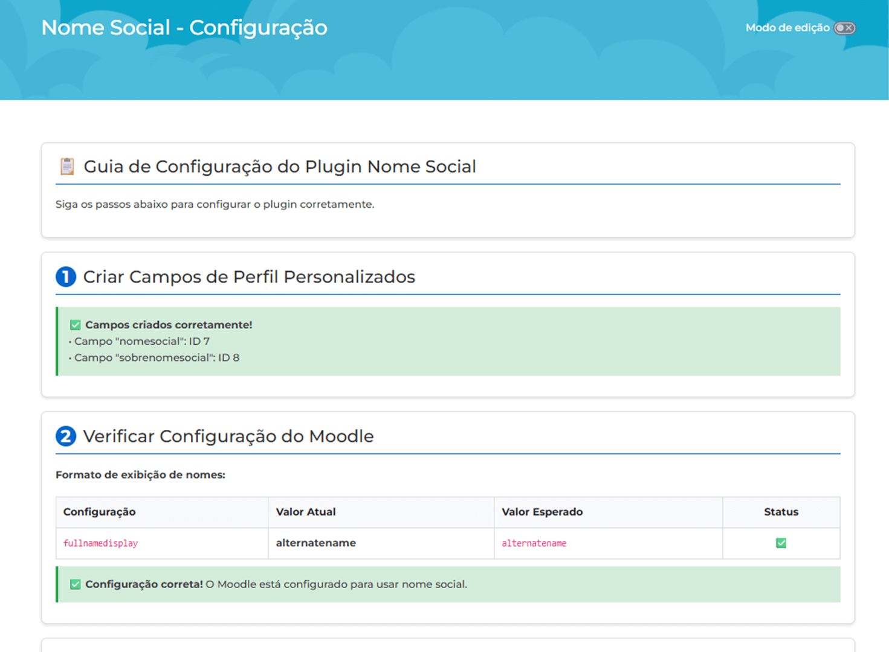Image resolution: width=889 pixels, height=652 pixels.
Task: Click the step 1 number badge
Action: tap(66, 277)
